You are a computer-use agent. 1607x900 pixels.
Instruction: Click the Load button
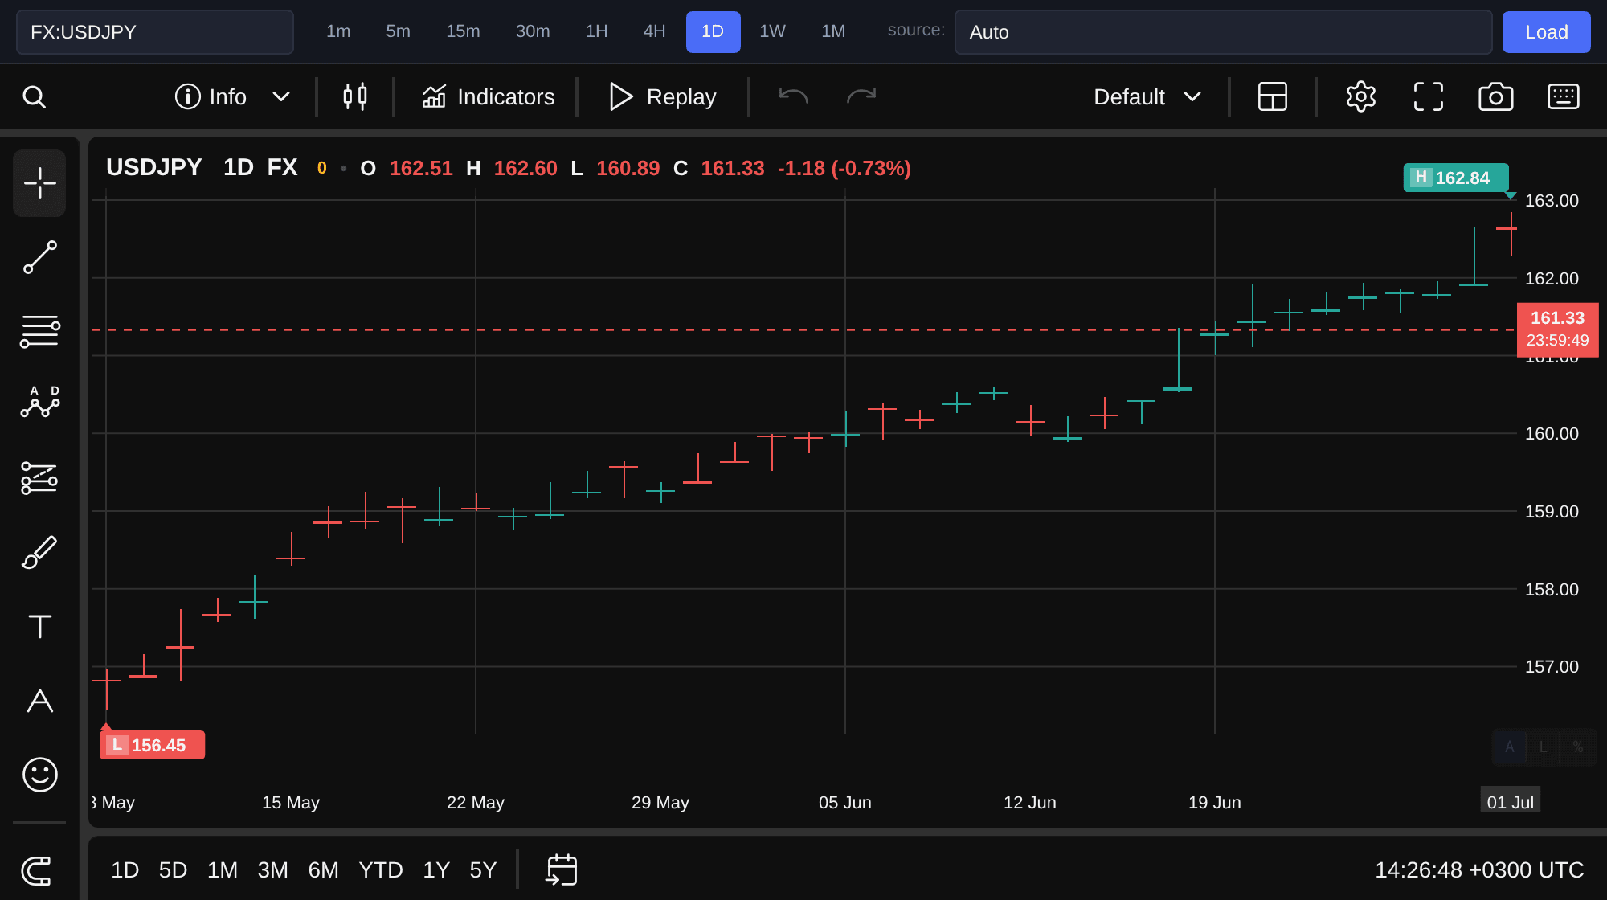click(1546, 32)
